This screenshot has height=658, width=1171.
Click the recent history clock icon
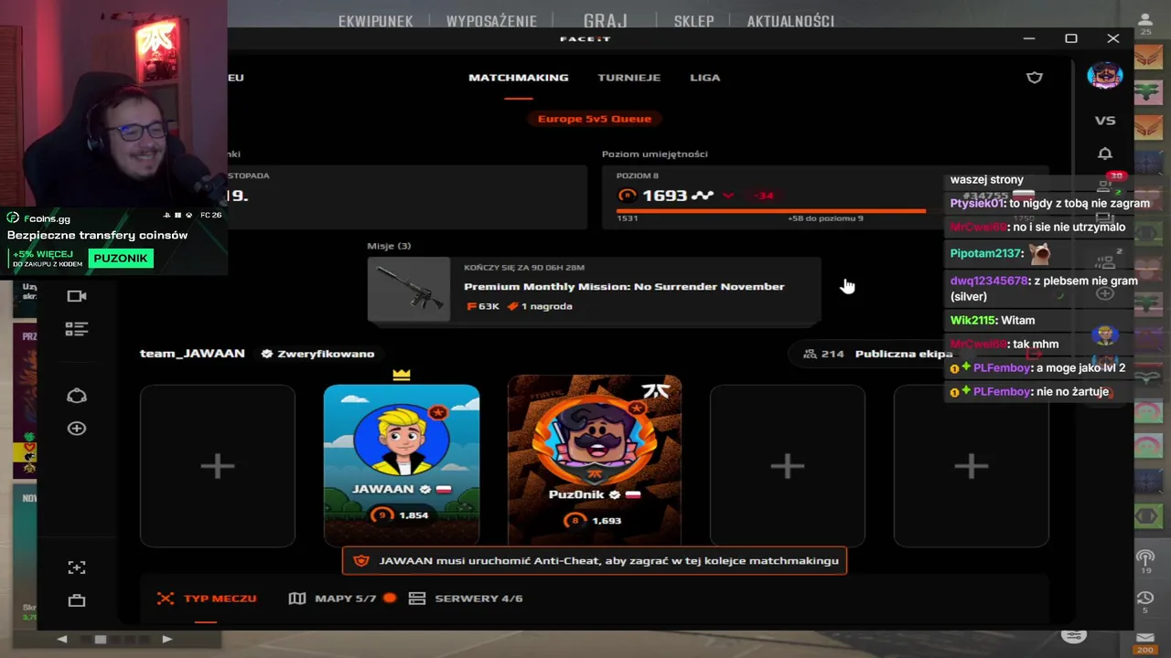tap(1145, 601)
